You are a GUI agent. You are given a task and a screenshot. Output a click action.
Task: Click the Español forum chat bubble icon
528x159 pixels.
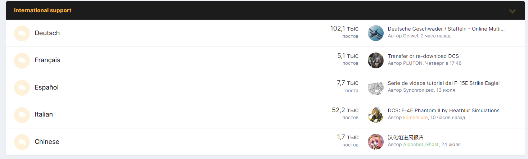pos(22,87)
